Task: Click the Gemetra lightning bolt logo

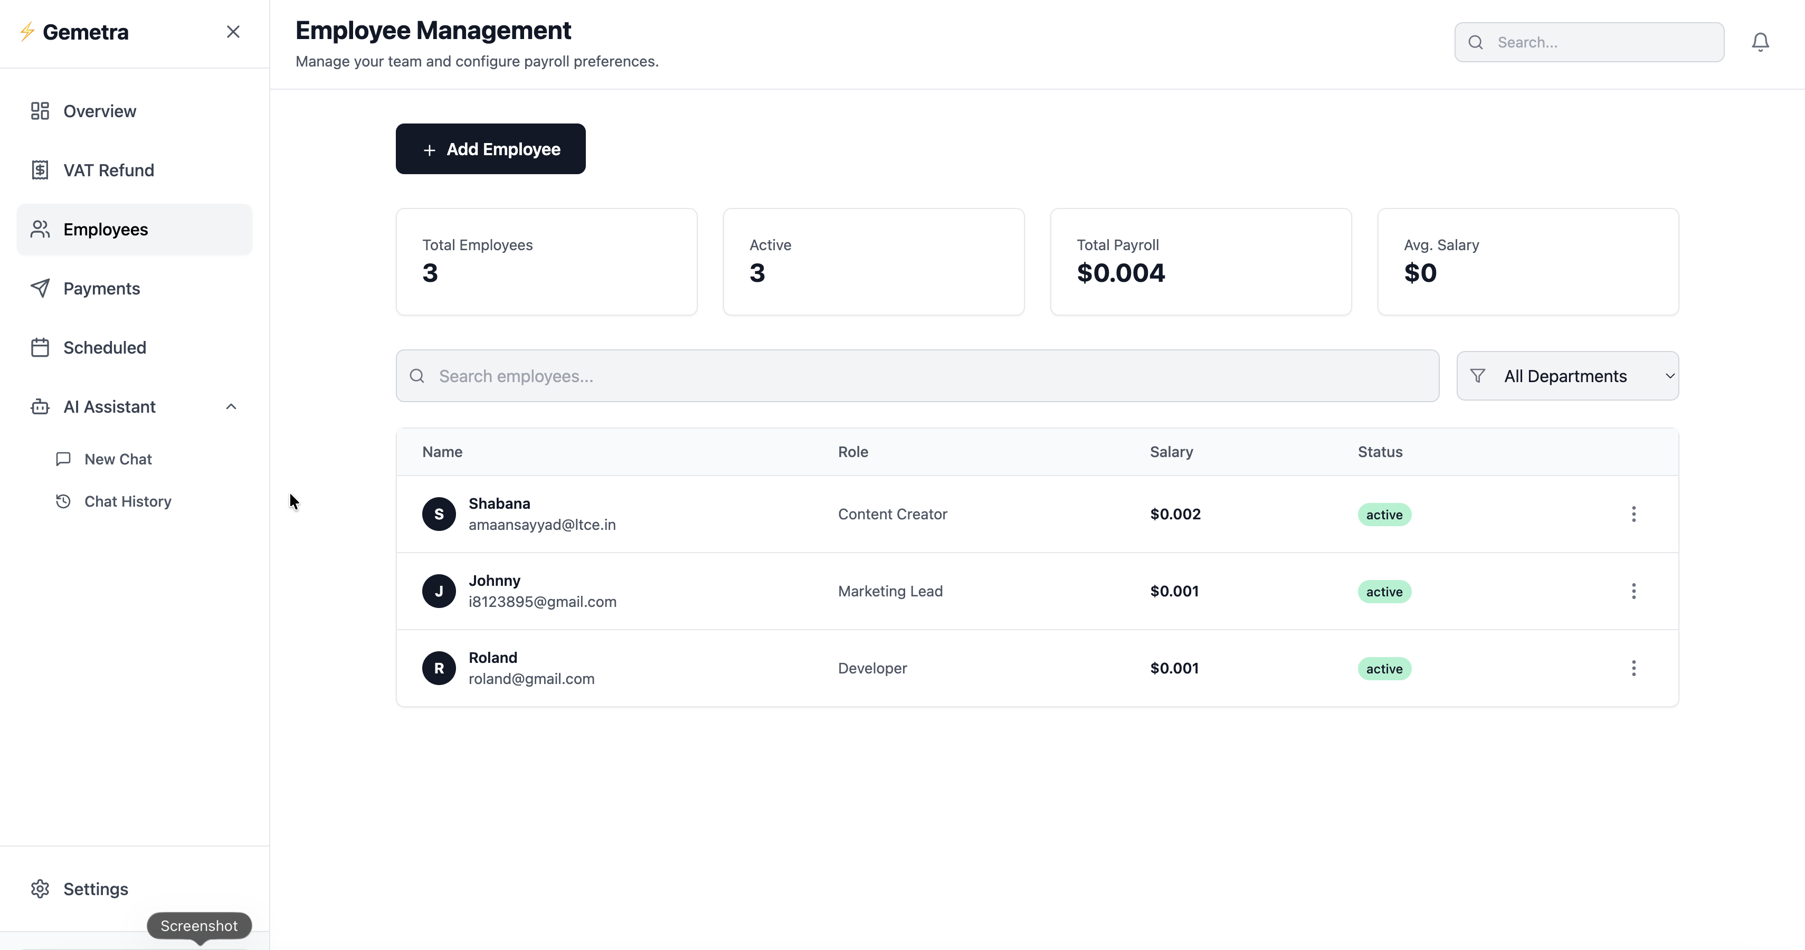Action: 27,32
